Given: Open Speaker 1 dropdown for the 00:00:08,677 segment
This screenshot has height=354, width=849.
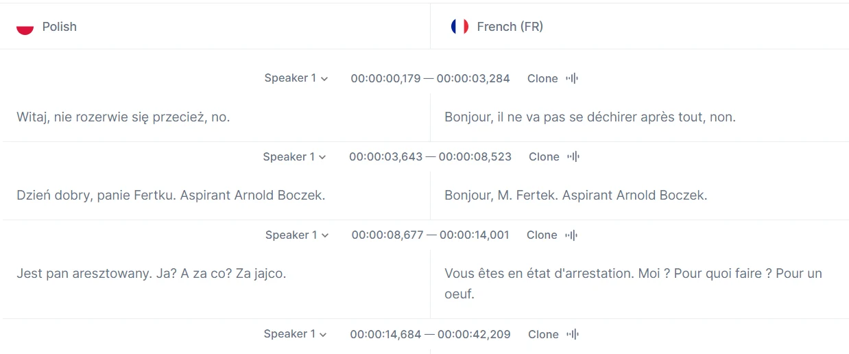Looking at the screenshot, I should pos(297,235).
